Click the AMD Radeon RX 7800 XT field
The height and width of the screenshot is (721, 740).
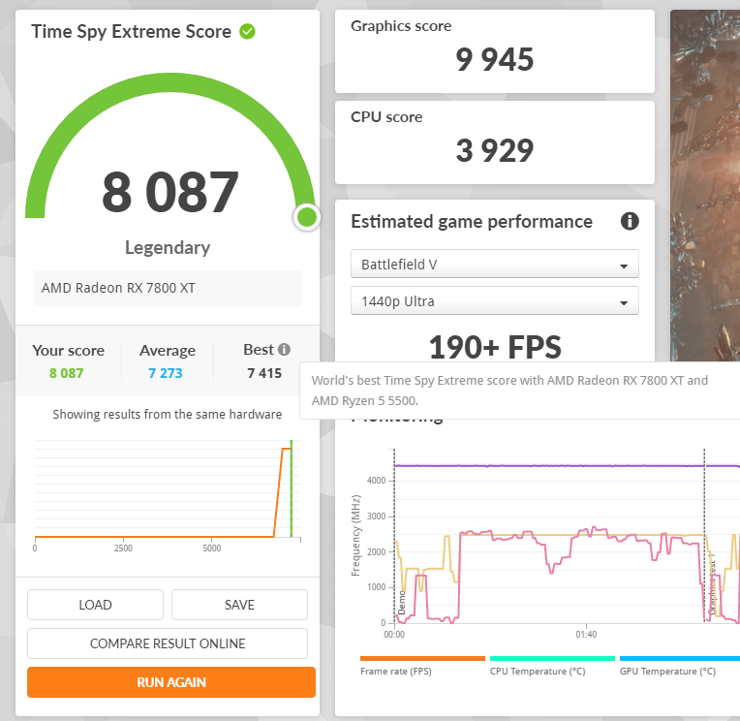(168, 288)
